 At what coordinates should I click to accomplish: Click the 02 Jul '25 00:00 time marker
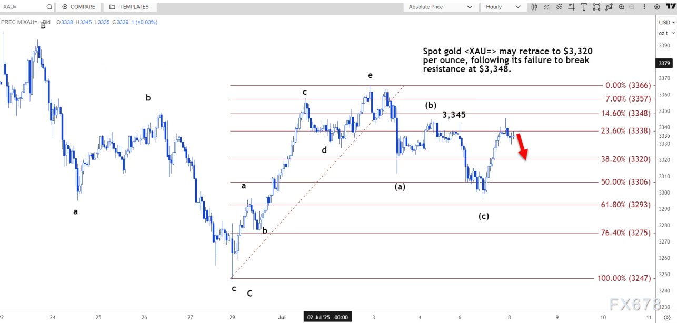click(x=327, y=317)
